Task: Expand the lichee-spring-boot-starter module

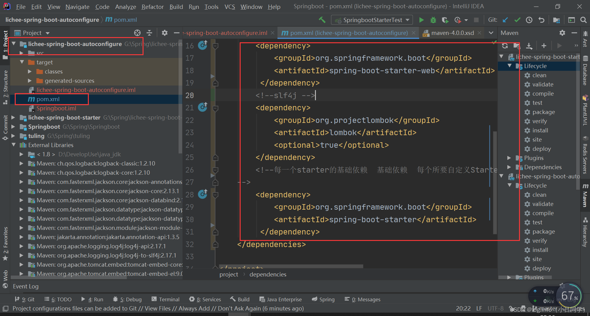Action: (13, 117)
